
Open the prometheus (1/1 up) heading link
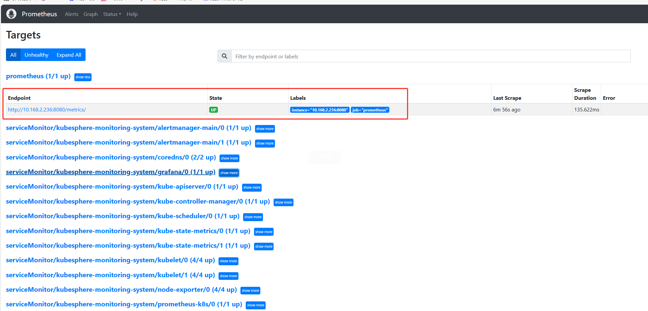pyautogui.click(x=38, y=76)
